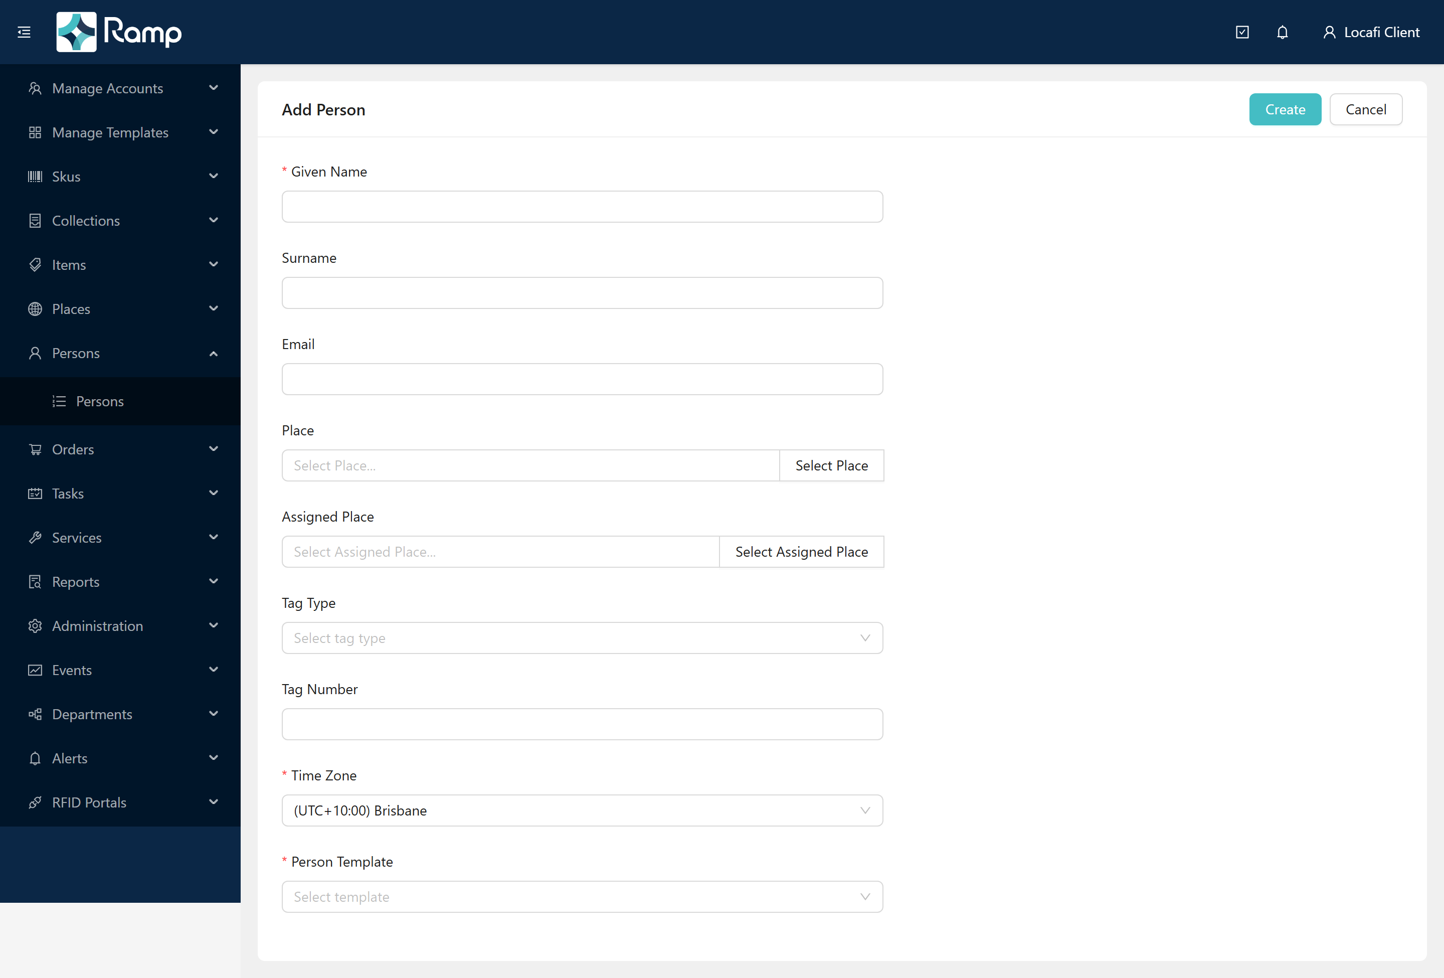
Task: Open the checklist icon in the header
Action: (x=1242, y=32)
